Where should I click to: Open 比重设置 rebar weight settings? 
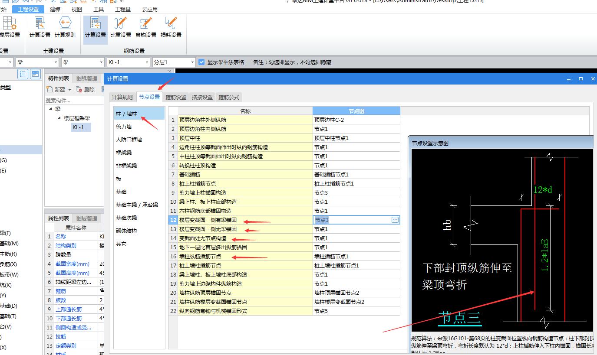[x=121, y=28]
